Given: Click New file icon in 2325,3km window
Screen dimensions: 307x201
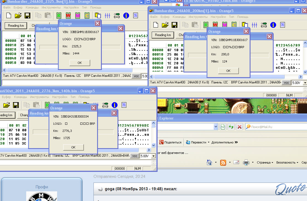Looking at the screenshot, I should (x=9, y=15).
